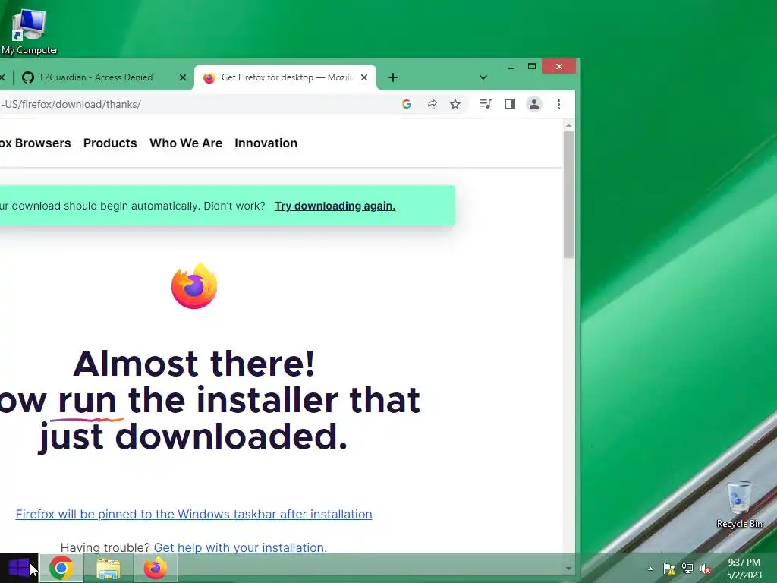Click the Windows Start button

coord(19,568)
